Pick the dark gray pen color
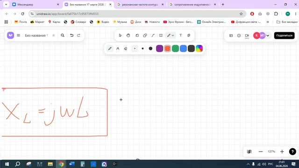Viewport: 299px width, 168px height. tap(191, 49)
